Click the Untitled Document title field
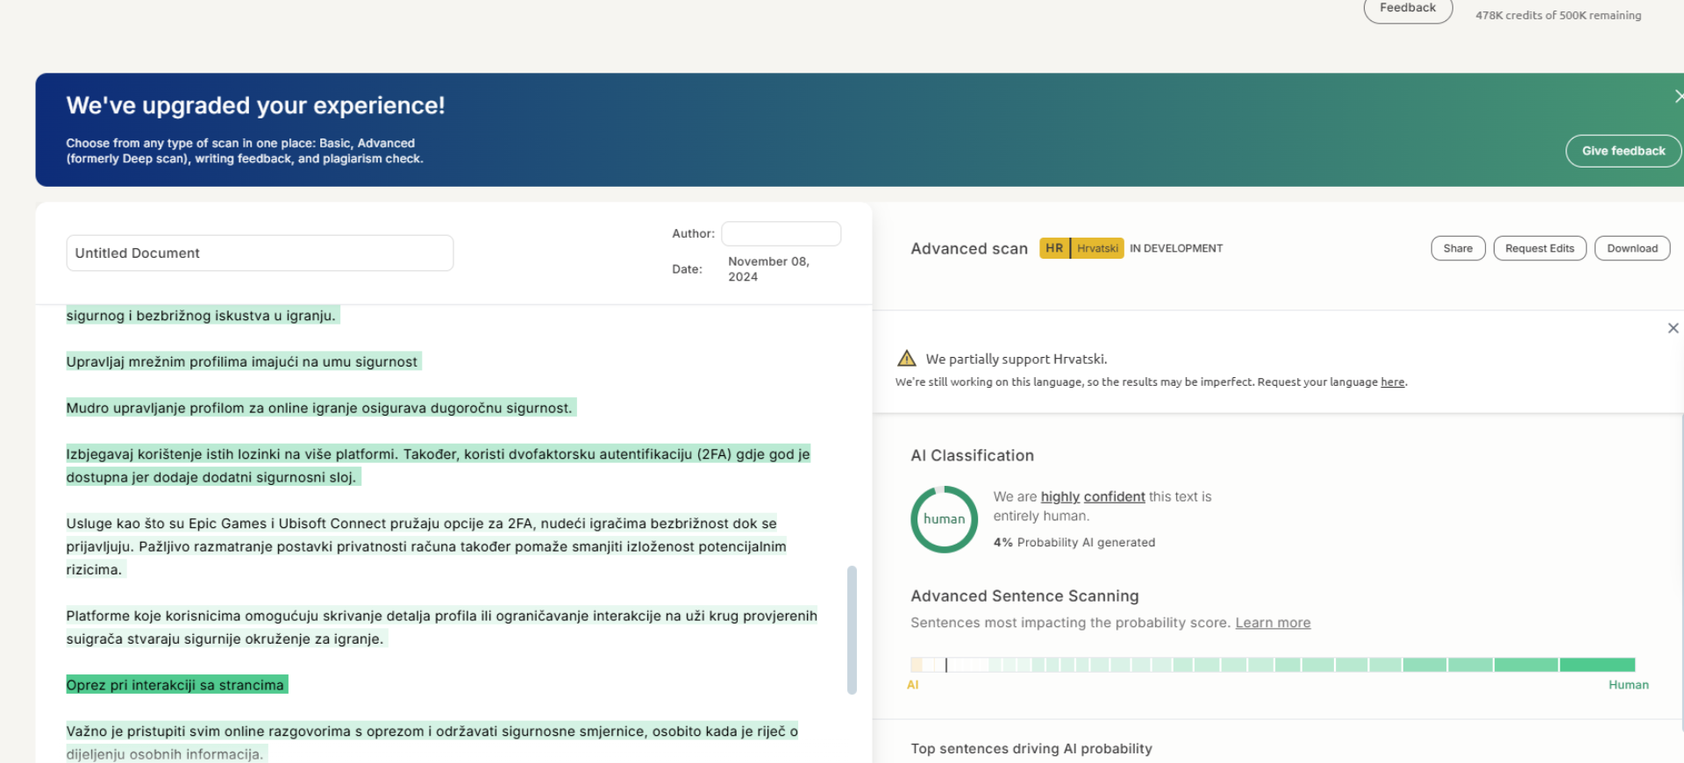This screenshot has height=763, width=1684. click(260, 253)
